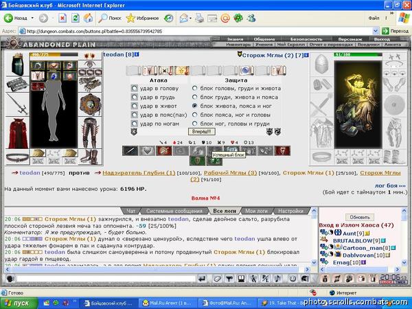This screenshot has height=309, width=412.
Task: Select 'блок пояса, ног и головы'
Action: (x=195, y=115)
